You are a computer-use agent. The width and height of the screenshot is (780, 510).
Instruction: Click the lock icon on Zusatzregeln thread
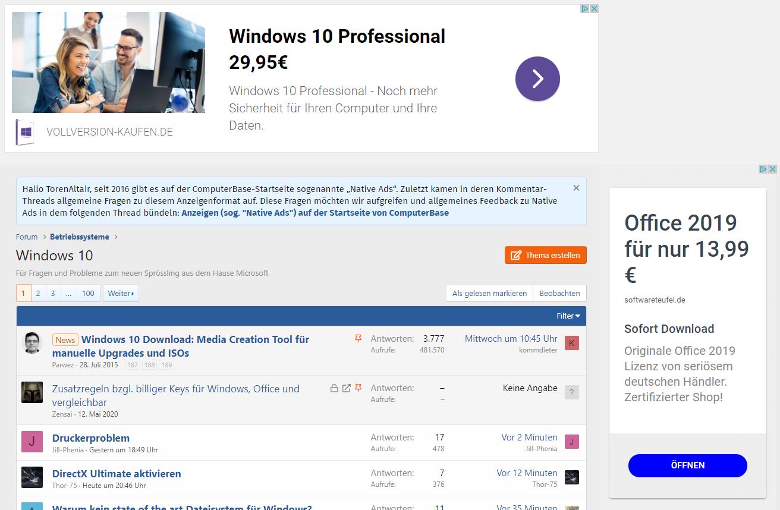point(335,388)
